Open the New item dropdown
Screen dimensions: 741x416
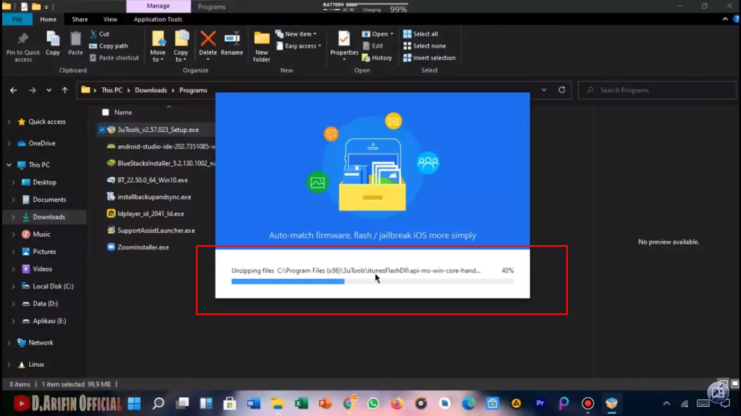pos(296,34)
